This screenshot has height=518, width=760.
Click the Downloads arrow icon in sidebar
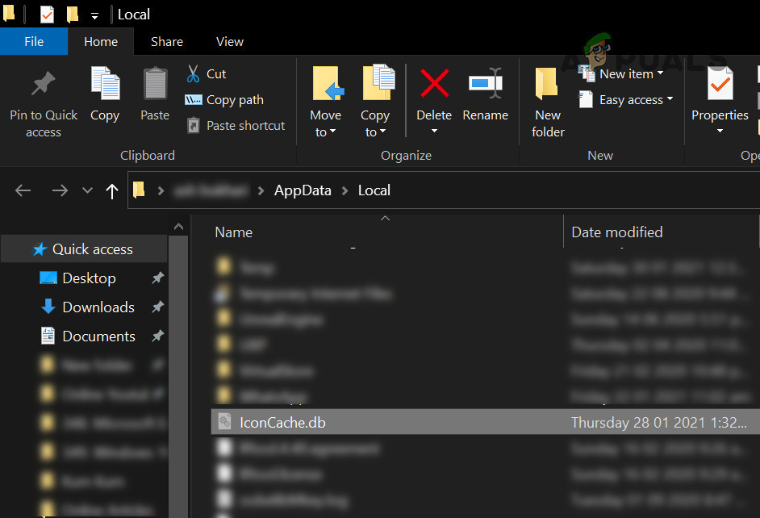(48, 307)
